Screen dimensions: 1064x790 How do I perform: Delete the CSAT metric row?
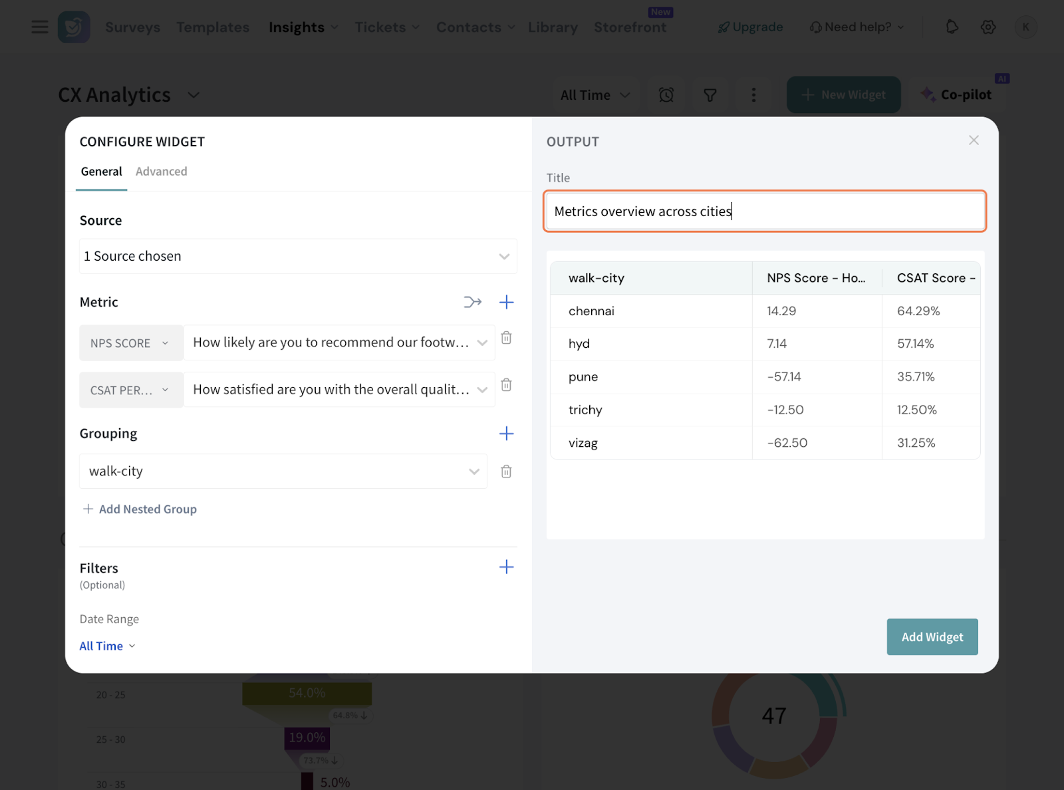coord(506,386)
